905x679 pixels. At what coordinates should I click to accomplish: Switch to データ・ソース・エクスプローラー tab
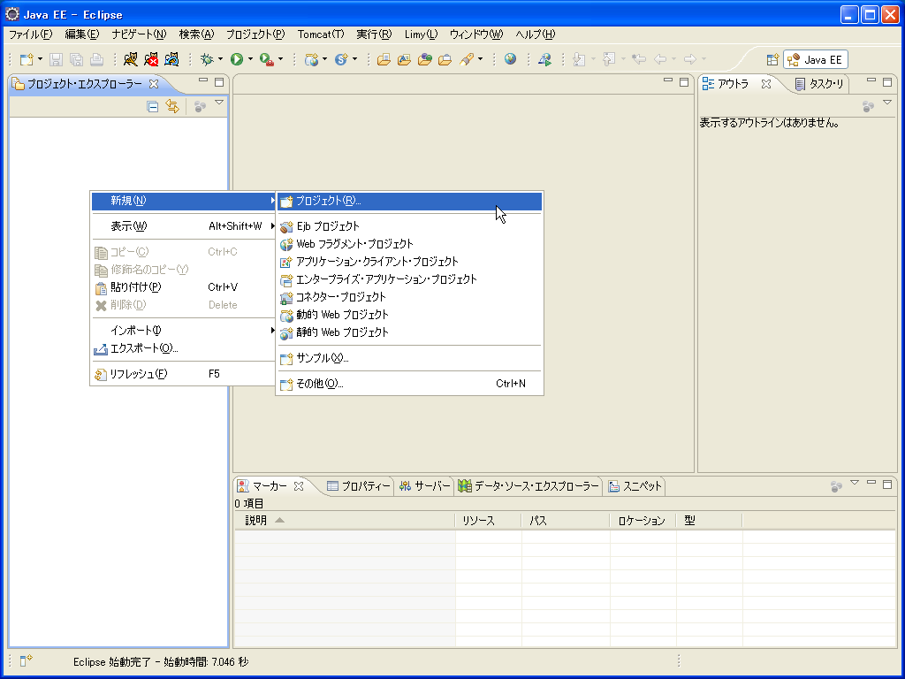coord(529,487)
